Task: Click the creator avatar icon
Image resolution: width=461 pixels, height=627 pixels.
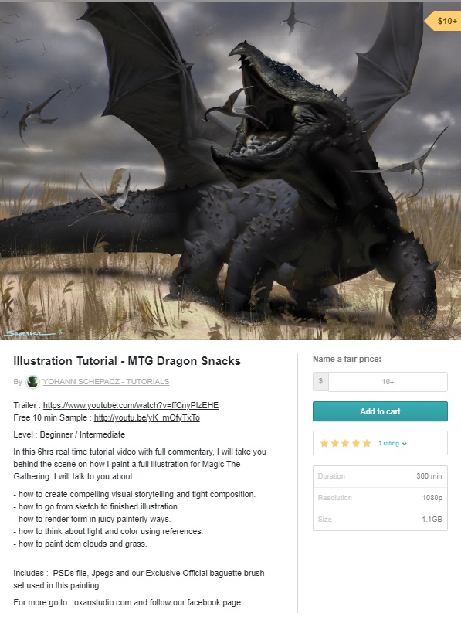Action: pos(32,381)
